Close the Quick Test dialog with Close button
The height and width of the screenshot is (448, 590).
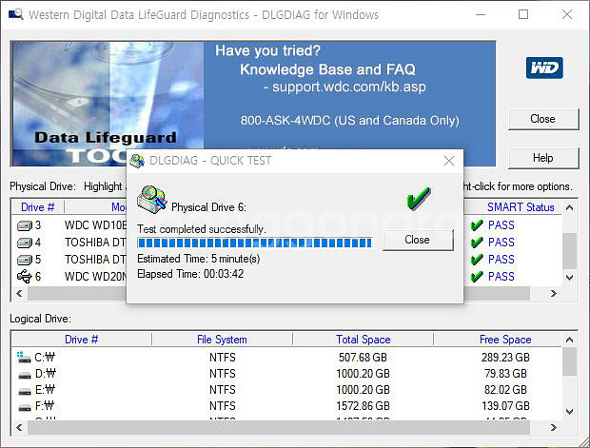[x=418, y=240]
